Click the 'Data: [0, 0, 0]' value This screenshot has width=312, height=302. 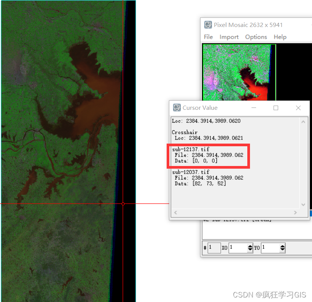(196, 161)
